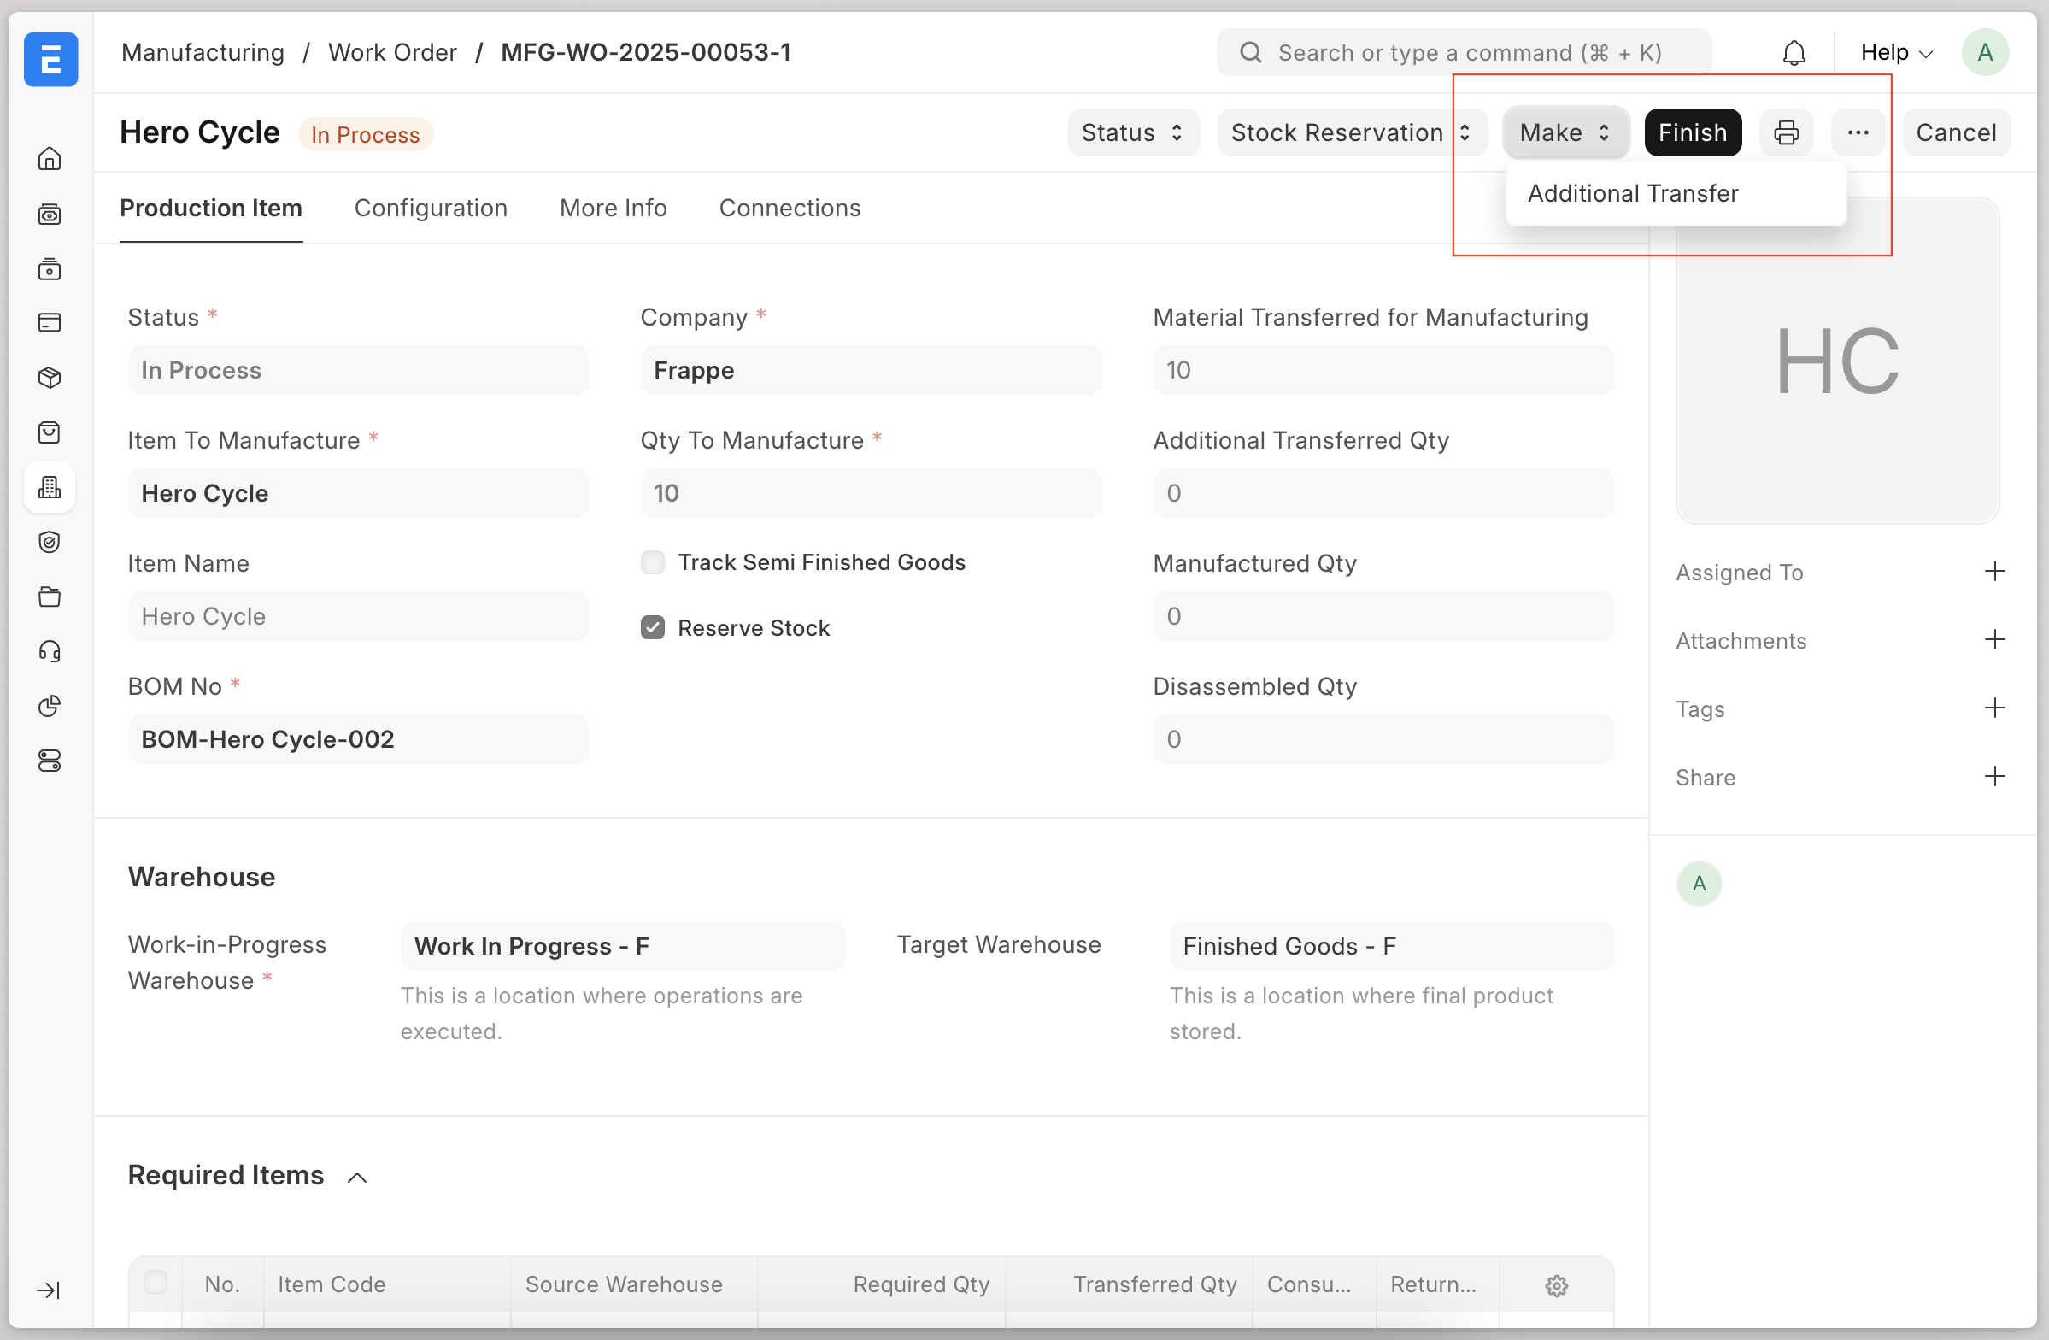Screen dimensions: 2049x1340
Task: Open table settings gear in Required Items
Action: [1556, 1285]
